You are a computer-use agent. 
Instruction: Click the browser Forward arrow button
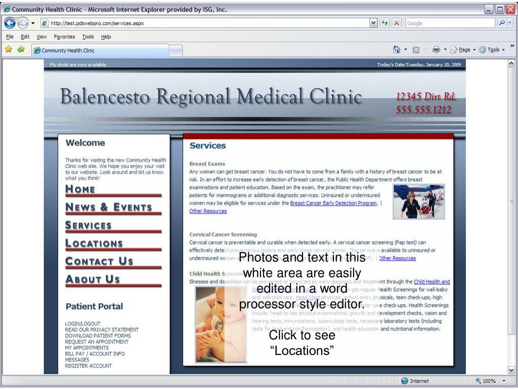point(22,23)
